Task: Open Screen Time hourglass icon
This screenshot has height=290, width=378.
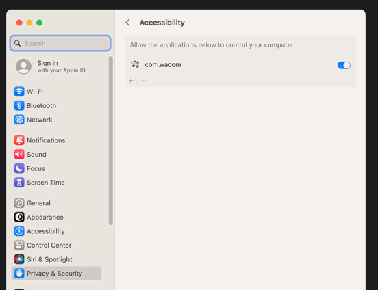Action: [x=19, y=183]
